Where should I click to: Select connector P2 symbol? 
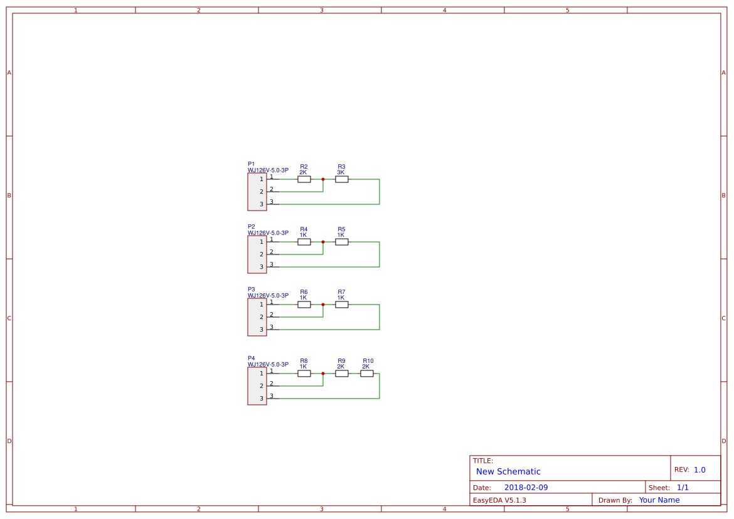pyautogui.click(x=257, y=254)
